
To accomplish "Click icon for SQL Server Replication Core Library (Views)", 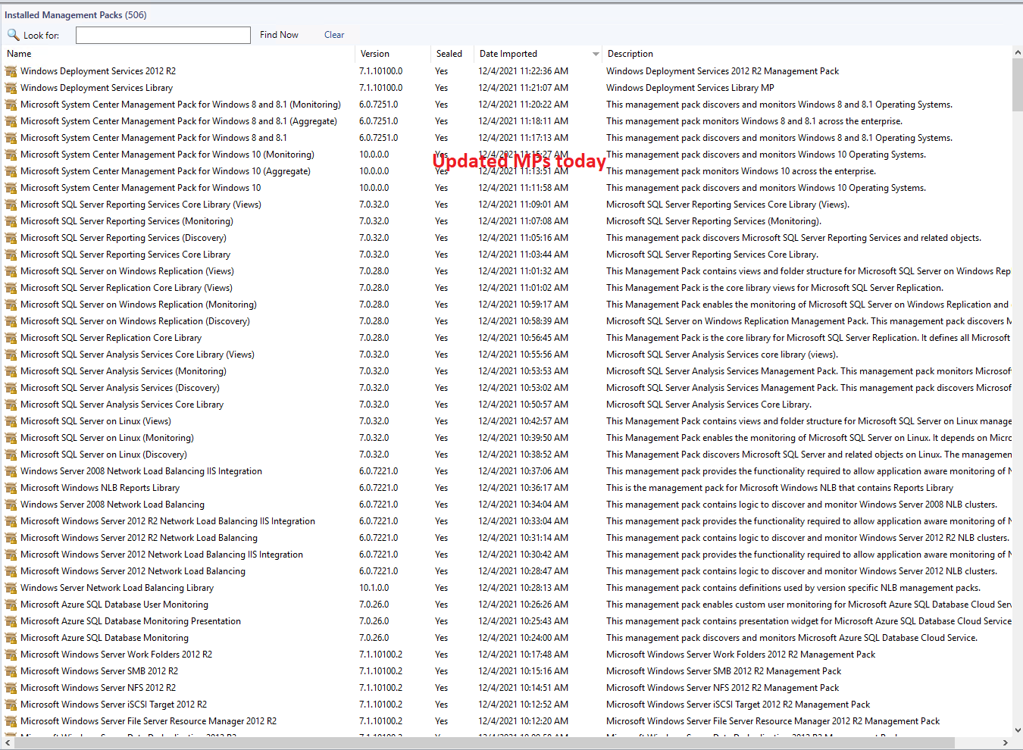I will pyautogui.click(x=11, y=288).
